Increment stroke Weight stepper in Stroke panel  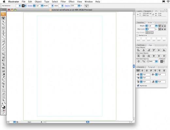point(146,25)
